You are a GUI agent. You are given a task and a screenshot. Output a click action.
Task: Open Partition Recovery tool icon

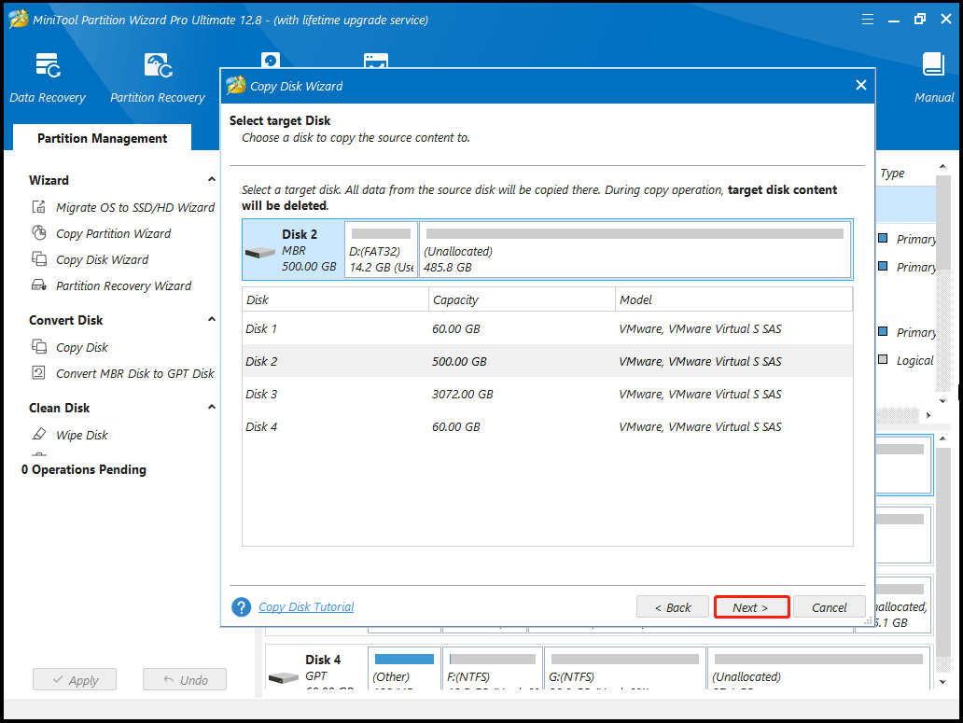point(158,65)
